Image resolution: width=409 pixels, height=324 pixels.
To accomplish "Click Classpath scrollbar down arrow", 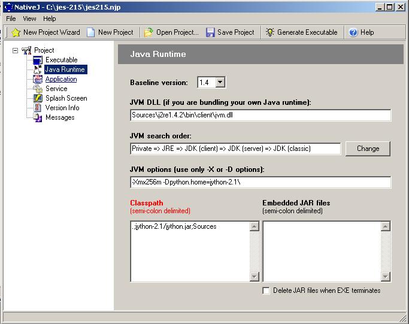I will 255,277.
